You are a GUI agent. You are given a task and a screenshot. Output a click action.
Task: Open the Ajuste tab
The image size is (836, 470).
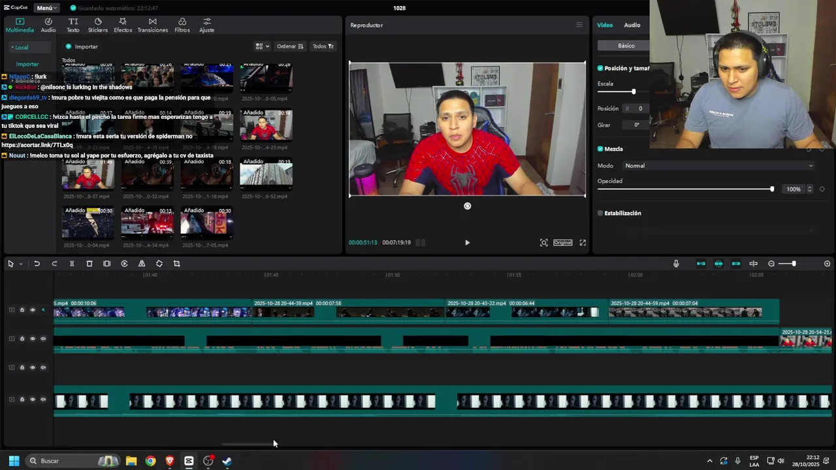pyautogui.click(x=206, y=25)
